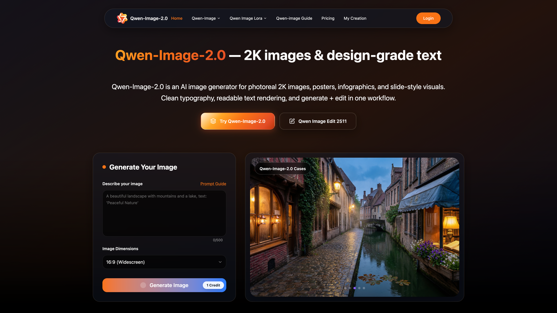
Task: Click the Qwen-Image-2.0 logo icon
Action: tap(122, 18)
